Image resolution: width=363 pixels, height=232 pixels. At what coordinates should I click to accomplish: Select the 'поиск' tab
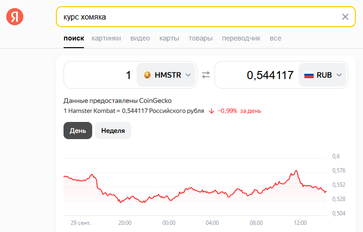click(x=74, y=38)
